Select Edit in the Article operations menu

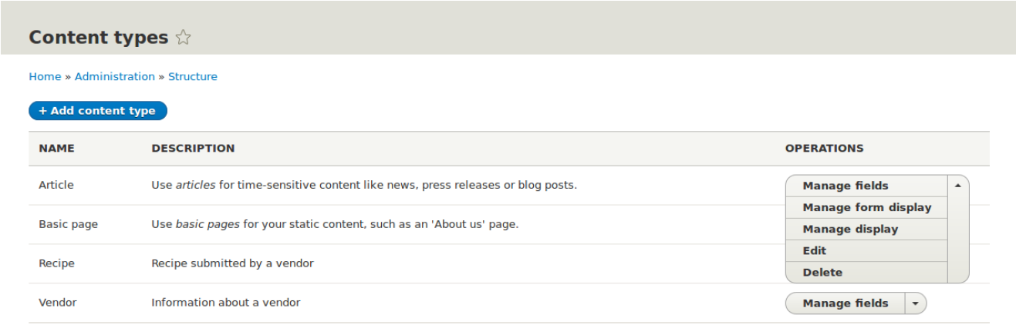click(x=815, y=250)
